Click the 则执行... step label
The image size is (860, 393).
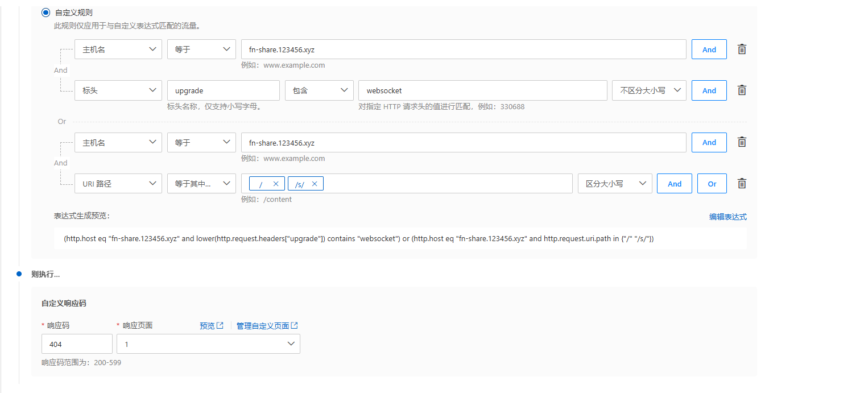point(46,274)
